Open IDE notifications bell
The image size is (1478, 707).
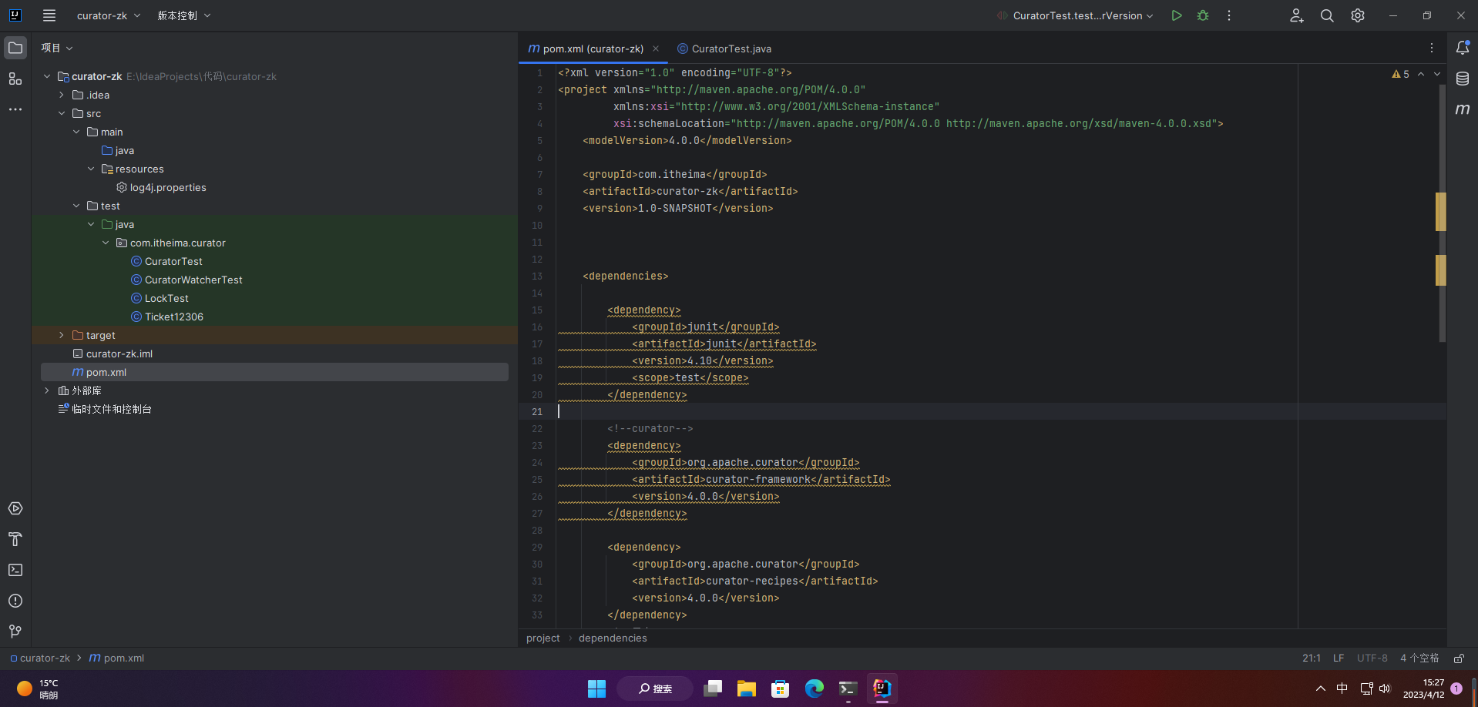[x=1462, y=48]
